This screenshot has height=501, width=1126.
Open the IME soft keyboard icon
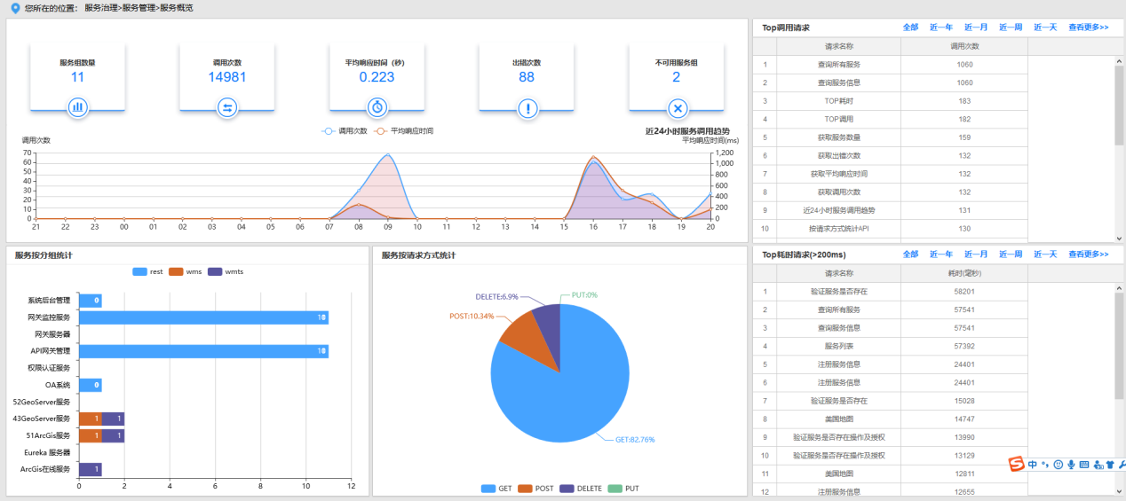[1084, 464]
